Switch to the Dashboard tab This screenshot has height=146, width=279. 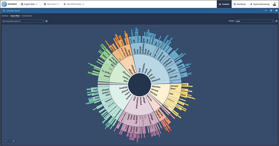(5, 16)
